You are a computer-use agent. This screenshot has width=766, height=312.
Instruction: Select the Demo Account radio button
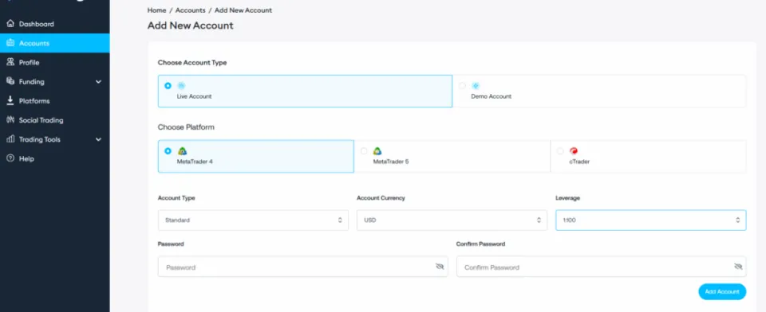[x=462, y=86]
